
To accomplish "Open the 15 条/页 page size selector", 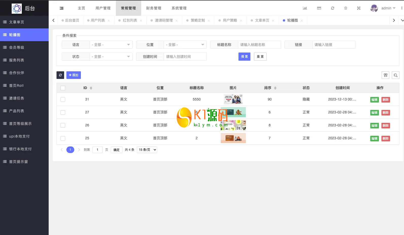I will pyautogui.click(x=147, y=150).
